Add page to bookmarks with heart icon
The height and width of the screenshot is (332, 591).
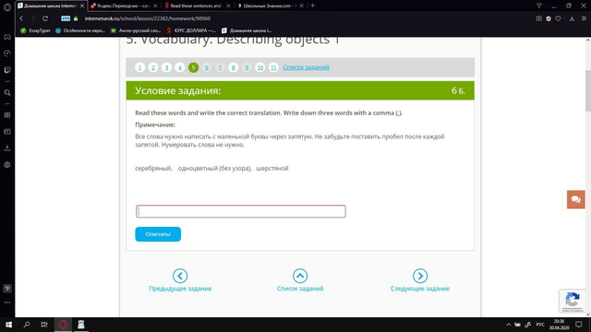(x=558, y=18)
